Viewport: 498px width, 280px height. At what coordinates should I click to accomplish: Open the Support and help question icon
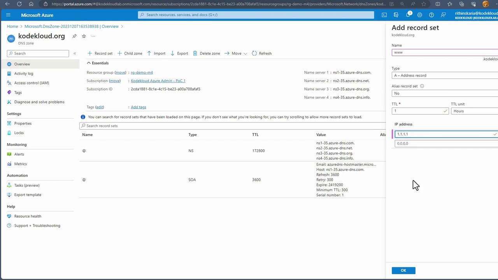(431, 15)
